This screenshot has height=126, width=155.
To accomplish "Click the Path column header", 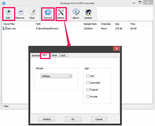I will tap(58, 24).
